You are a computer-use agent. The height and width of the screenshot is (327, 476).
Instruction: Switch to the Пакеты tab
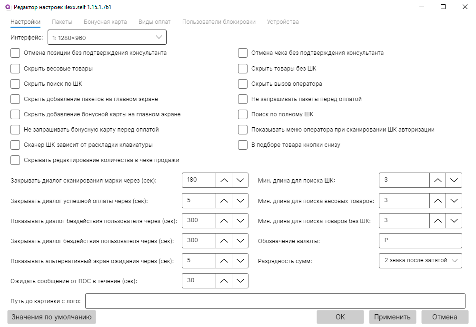point(62,22)
